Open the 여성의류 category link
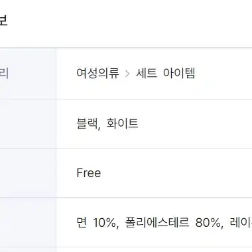Image resolution: width=252 pixels, height=252 pixels. (x=97, y=73)
